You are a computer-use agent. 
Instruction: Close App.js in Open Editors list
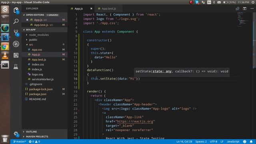(27, 20)
